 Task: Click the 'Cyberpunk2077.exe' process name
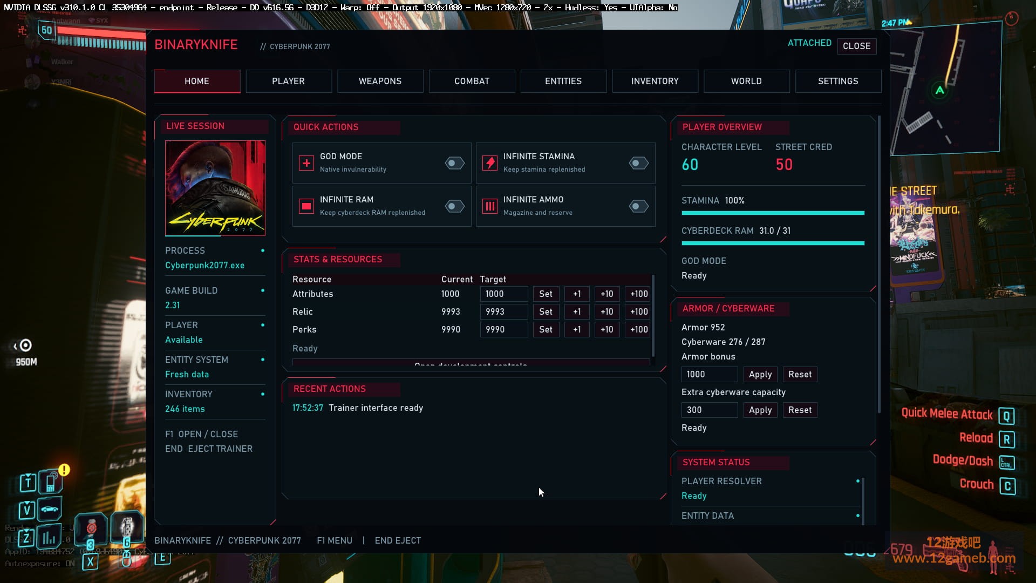tap(205, 265)
